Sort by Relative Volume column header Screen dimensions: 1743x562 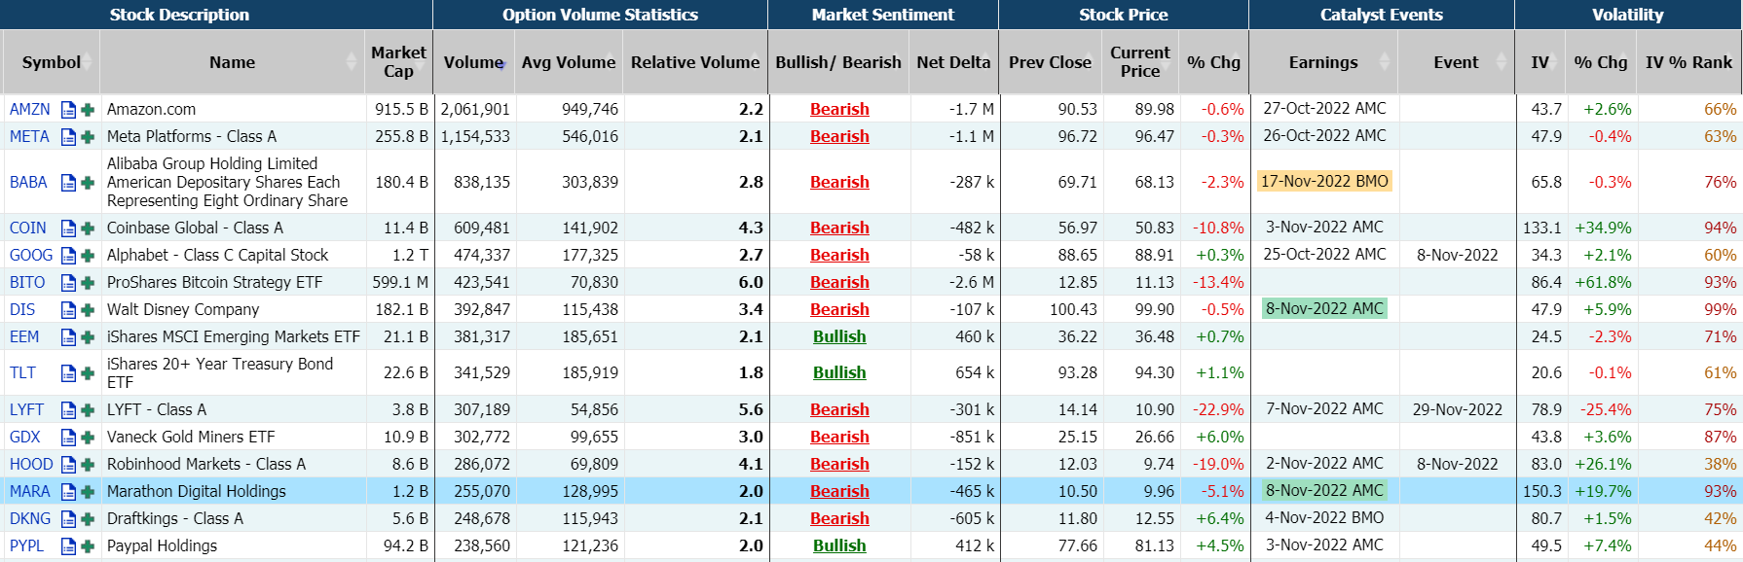click(695, 62)
